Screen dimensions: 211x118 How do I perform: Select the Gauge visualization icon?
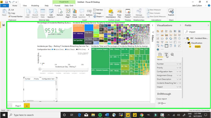point(166,42)
